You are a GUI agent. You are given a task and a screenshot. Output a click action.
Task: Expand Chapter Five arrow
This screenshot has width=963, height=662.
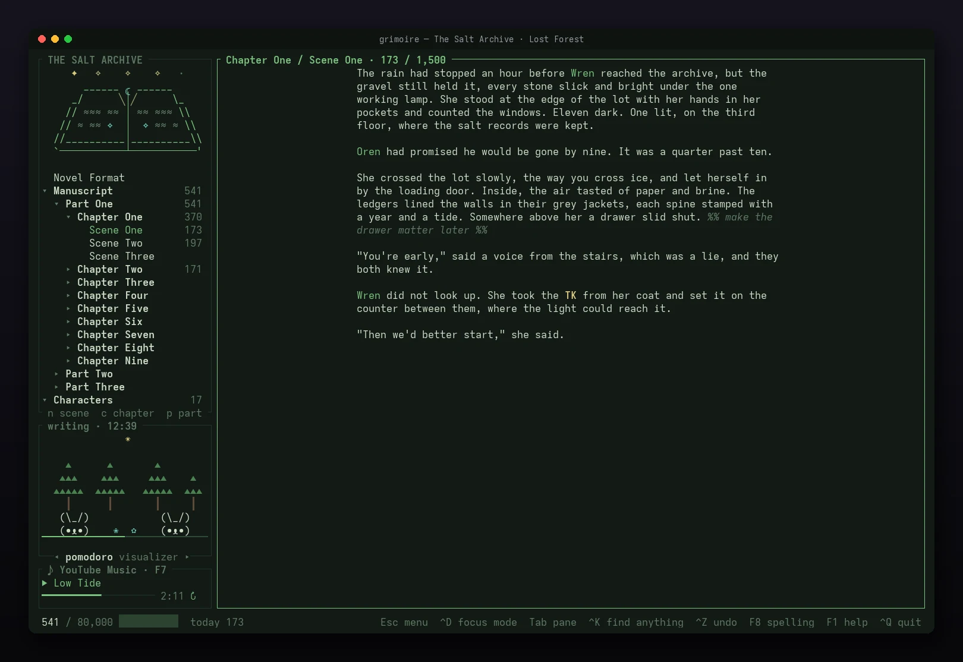click(68, 308)
